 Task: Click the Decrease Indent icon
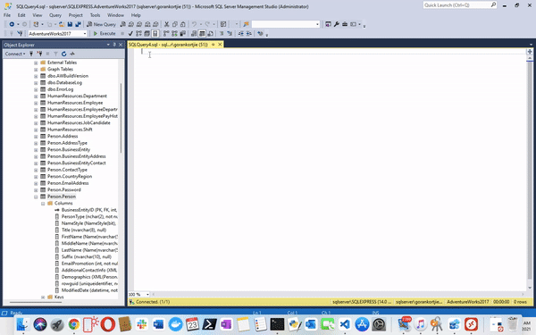[x=240, y=34]
